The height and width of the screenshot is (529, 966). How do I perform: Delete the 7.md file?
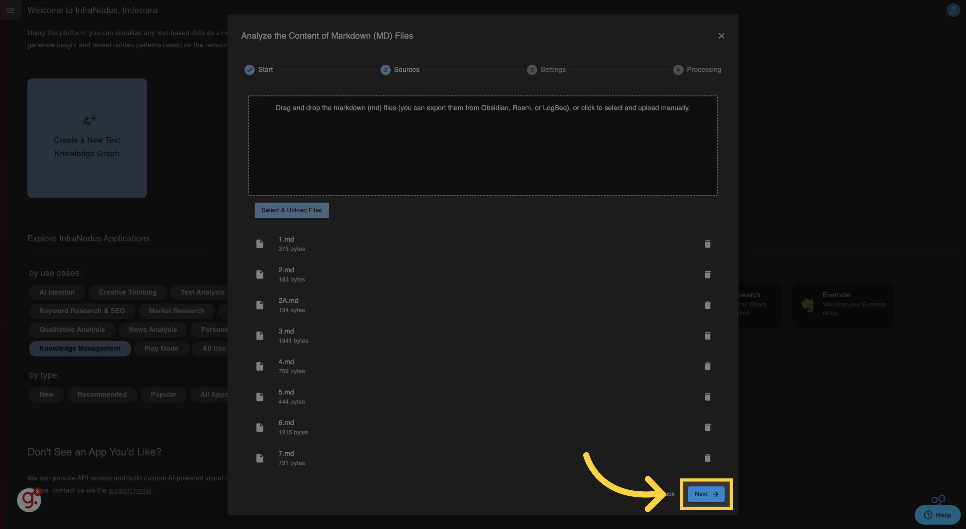click(707, 458)
